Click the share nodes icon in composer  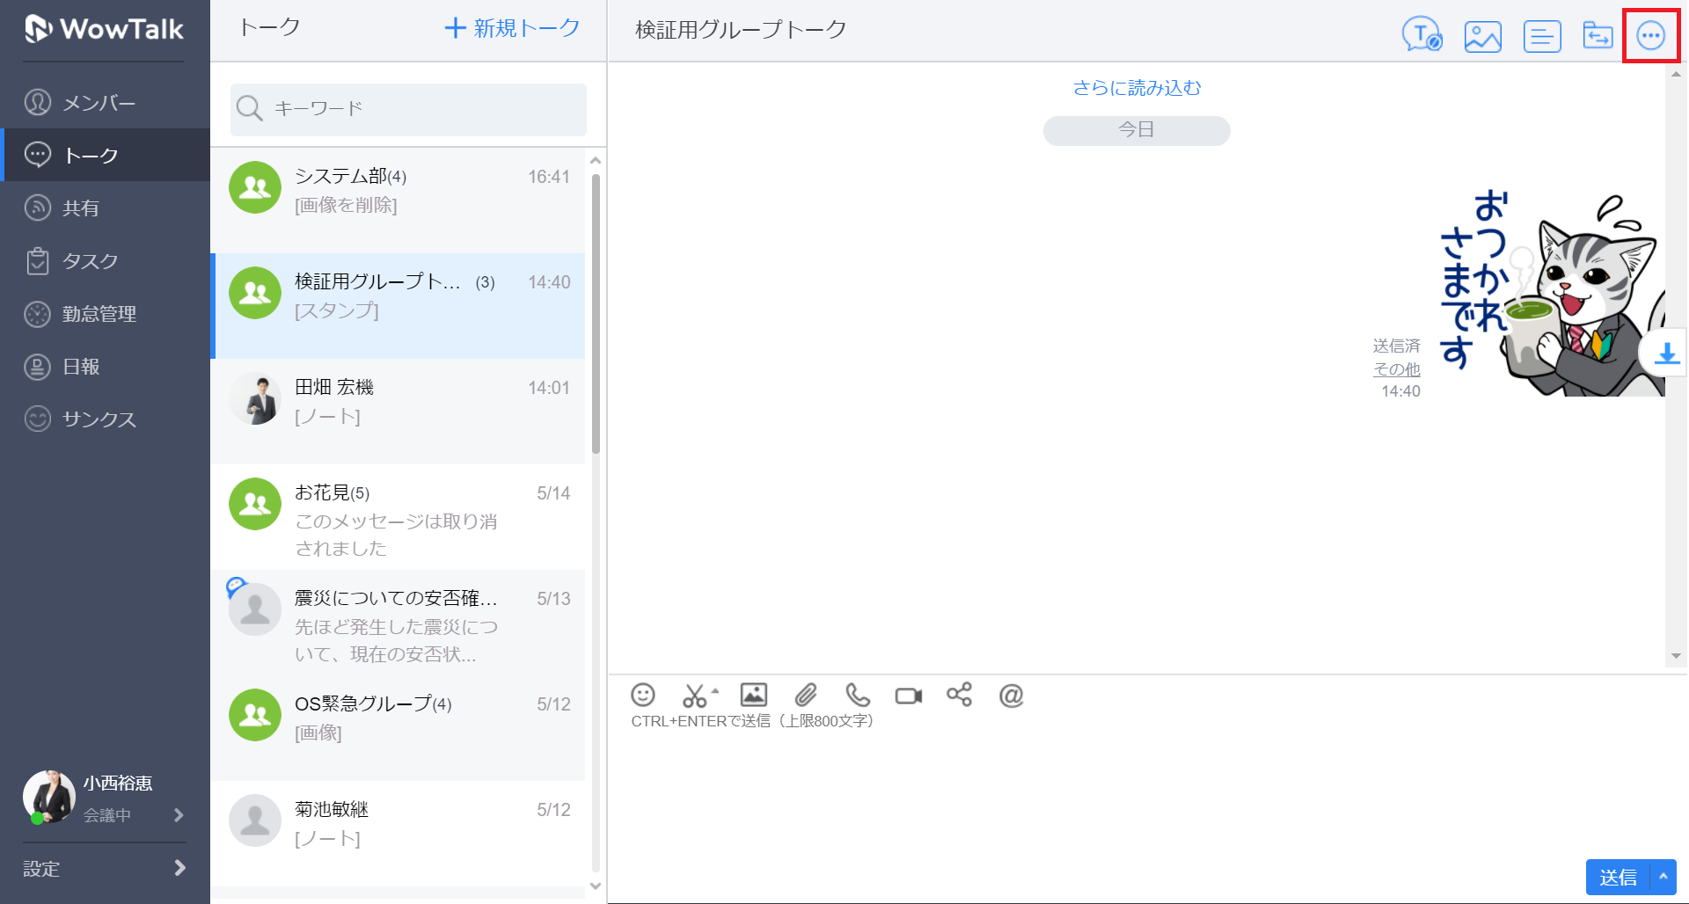coord(959,695)
